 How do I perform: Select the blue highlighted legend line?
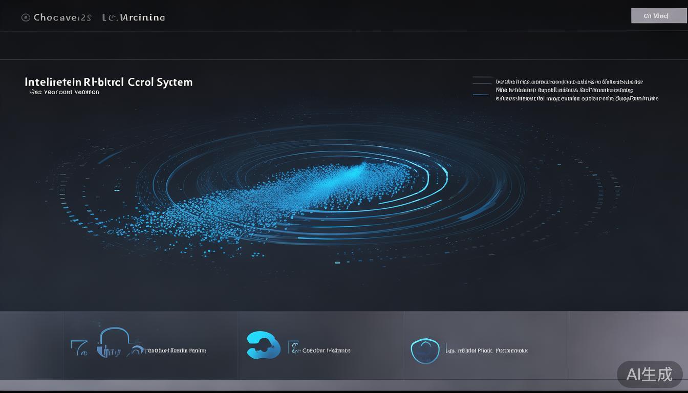click(481, 95)
